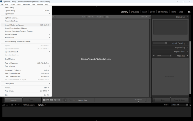Open the Quick Develop preset dropdown

tap(160, 43)
